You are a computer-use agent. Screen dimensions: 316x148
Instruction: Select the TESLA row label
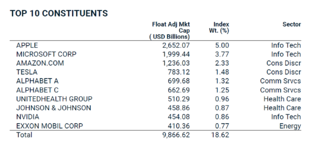[x=27, y=72]
